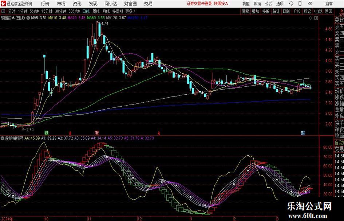Click the mobile phone icon in title bar

300,4
